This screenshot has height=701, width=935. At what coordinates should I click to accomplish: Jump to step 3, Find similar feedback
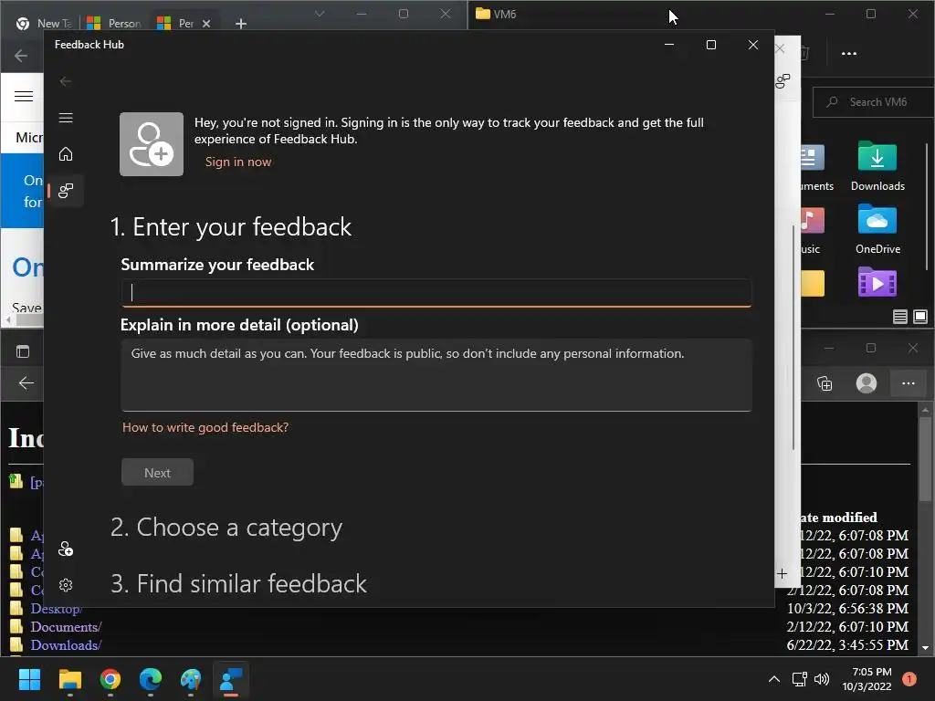pyautogui.click(x=238, y=583)
